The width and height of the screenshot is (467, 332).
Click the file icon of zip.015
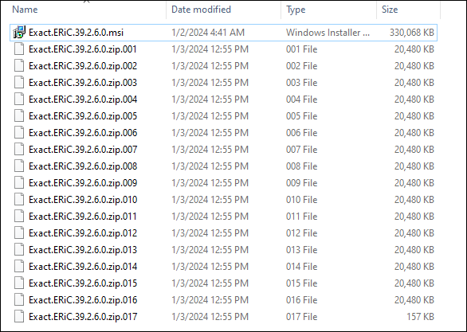19,283
